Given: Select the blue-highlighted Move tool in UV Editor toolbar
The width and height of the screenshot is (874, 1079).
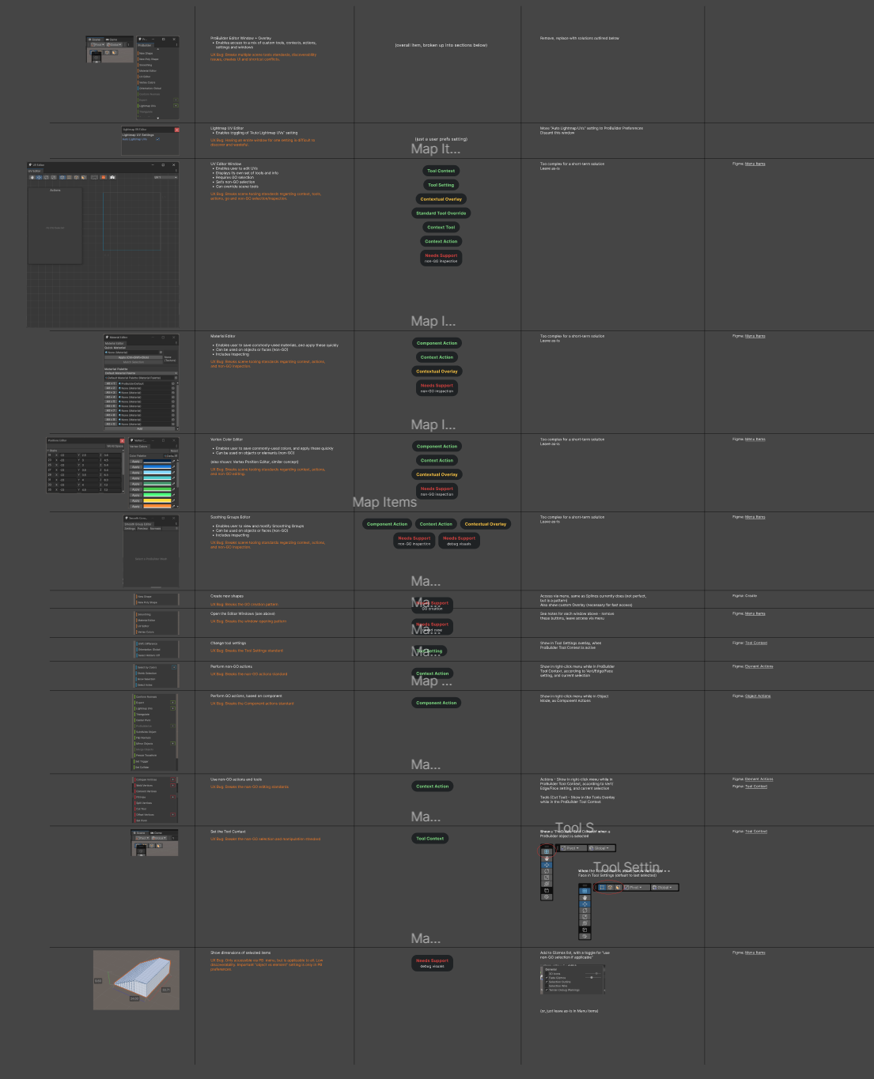Looking at the screenshot, I should 39,177.
